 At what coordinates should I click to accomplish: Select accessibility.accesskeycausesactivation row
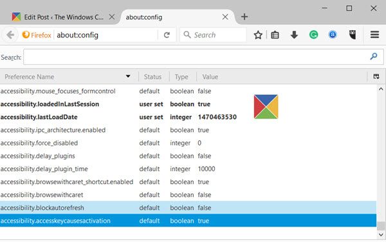[188, 221]
